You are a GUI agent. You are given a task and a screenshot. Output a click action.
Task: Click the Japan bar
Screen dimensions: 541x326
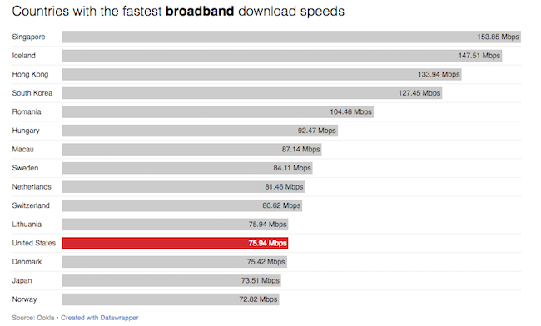(171, 280)
